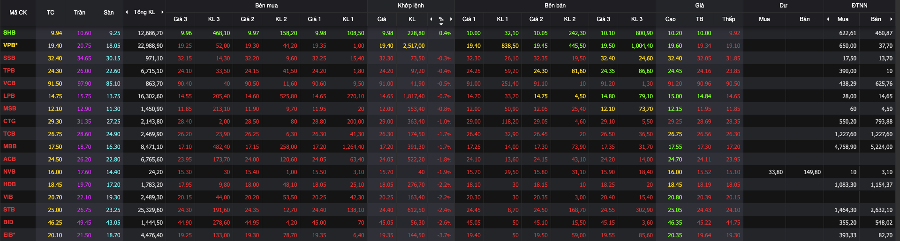Open stock symbol VPB*
Image resolution: width=900 pixels, height=241 pixels.
click(x=10, y=45)
